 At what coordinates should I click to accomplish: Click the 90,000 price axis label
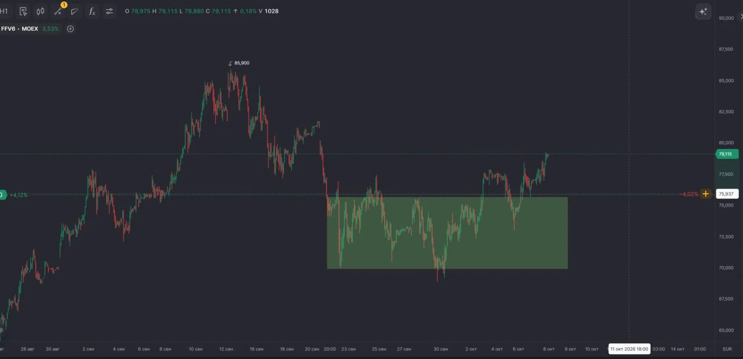point(726,18)
